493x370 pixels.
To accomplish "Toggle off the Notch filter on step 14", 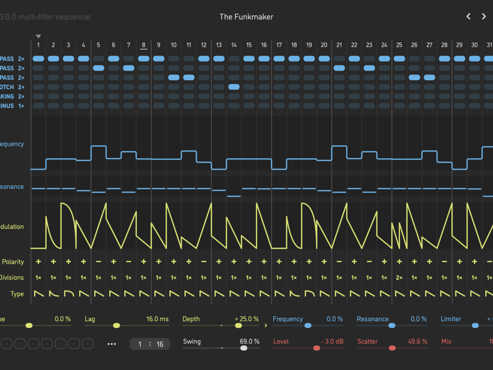I will click(x=234, y=87).
